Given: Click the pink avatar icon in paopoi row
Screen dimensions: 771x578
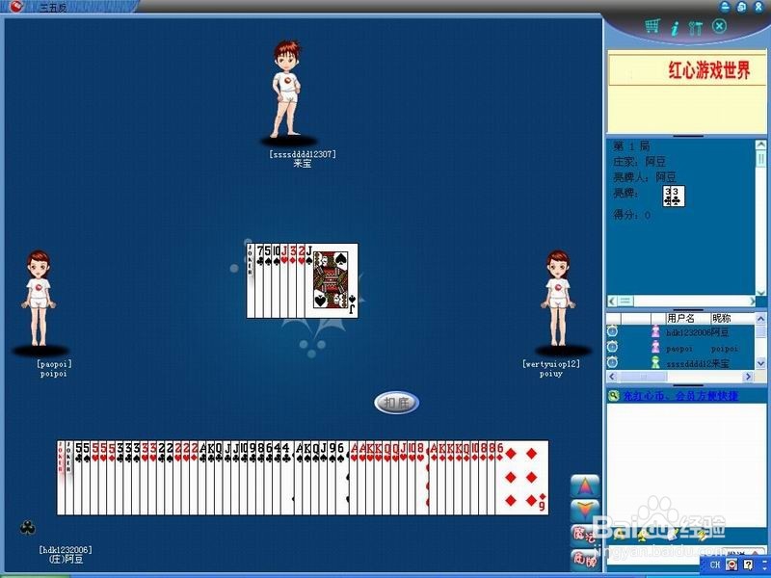Looking at the screenshot, I should point(655,348).
